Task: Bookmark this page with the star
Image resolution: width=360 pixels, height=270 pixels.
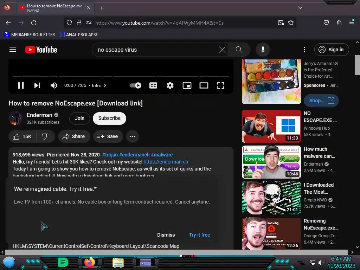Action: [291, 22]
